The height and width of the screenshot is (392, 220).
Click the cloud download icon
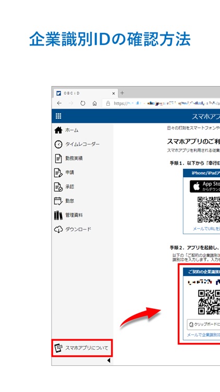pos(58,229)
